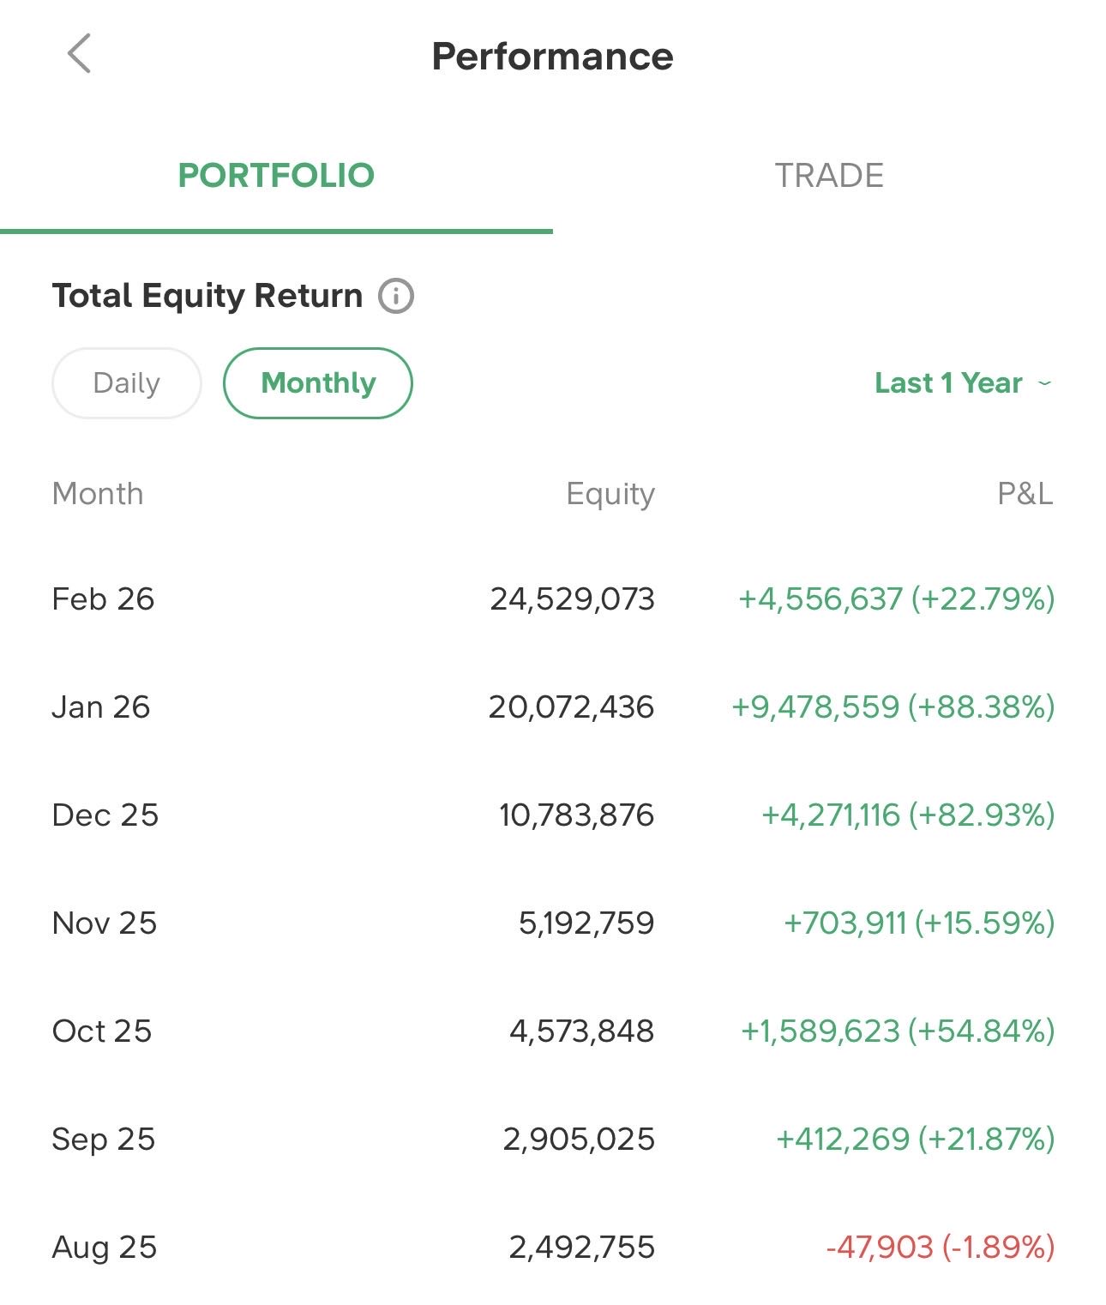Switch to the TRADE tab

point(829,176)
